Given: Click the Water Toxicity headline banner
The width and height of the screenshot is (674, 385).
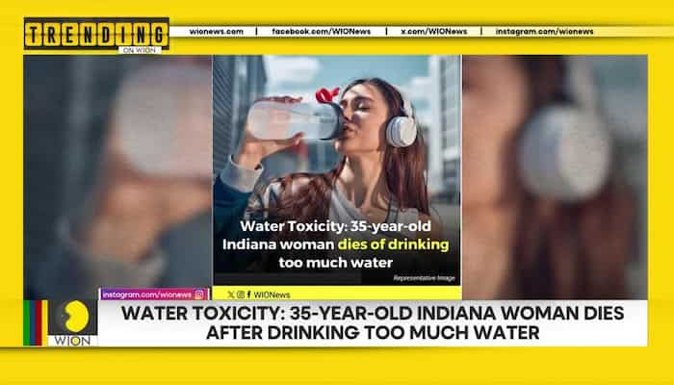Looking at the screenshot, I should pyautogui.click(x=373, y=322).
